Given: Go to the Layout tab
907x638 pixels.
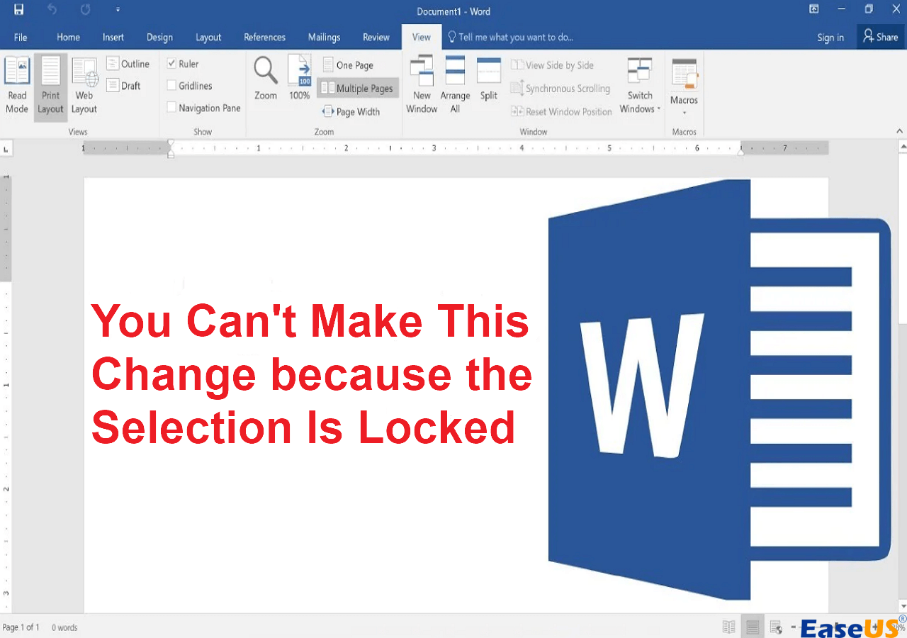Looking at the screenshot, I should [x=208, y=37].
